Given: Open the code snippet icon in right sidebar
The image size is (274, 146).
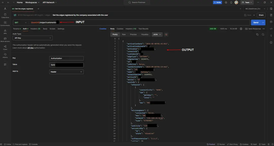Looking at the screenshot, I should [x=271, y=29].
